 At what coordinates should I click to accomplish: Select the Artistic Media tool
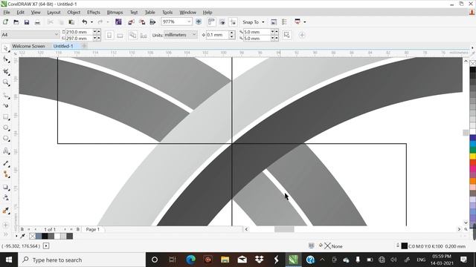[x=6, y=105]
